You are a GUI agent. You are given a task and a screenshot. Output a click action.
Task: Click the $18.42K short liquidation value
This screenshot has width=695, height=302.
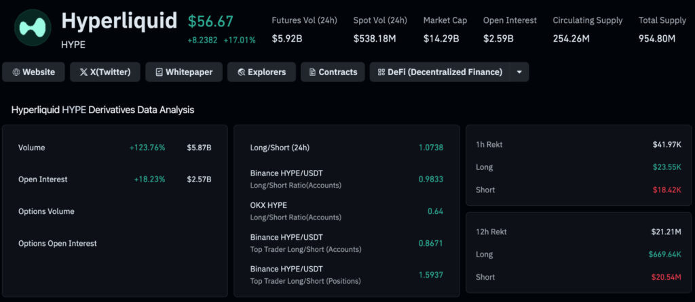pyautogui.click(x=666, y=190)
